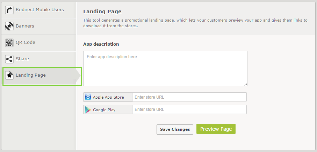Select the Landing Page menu label

coord(30,75)
